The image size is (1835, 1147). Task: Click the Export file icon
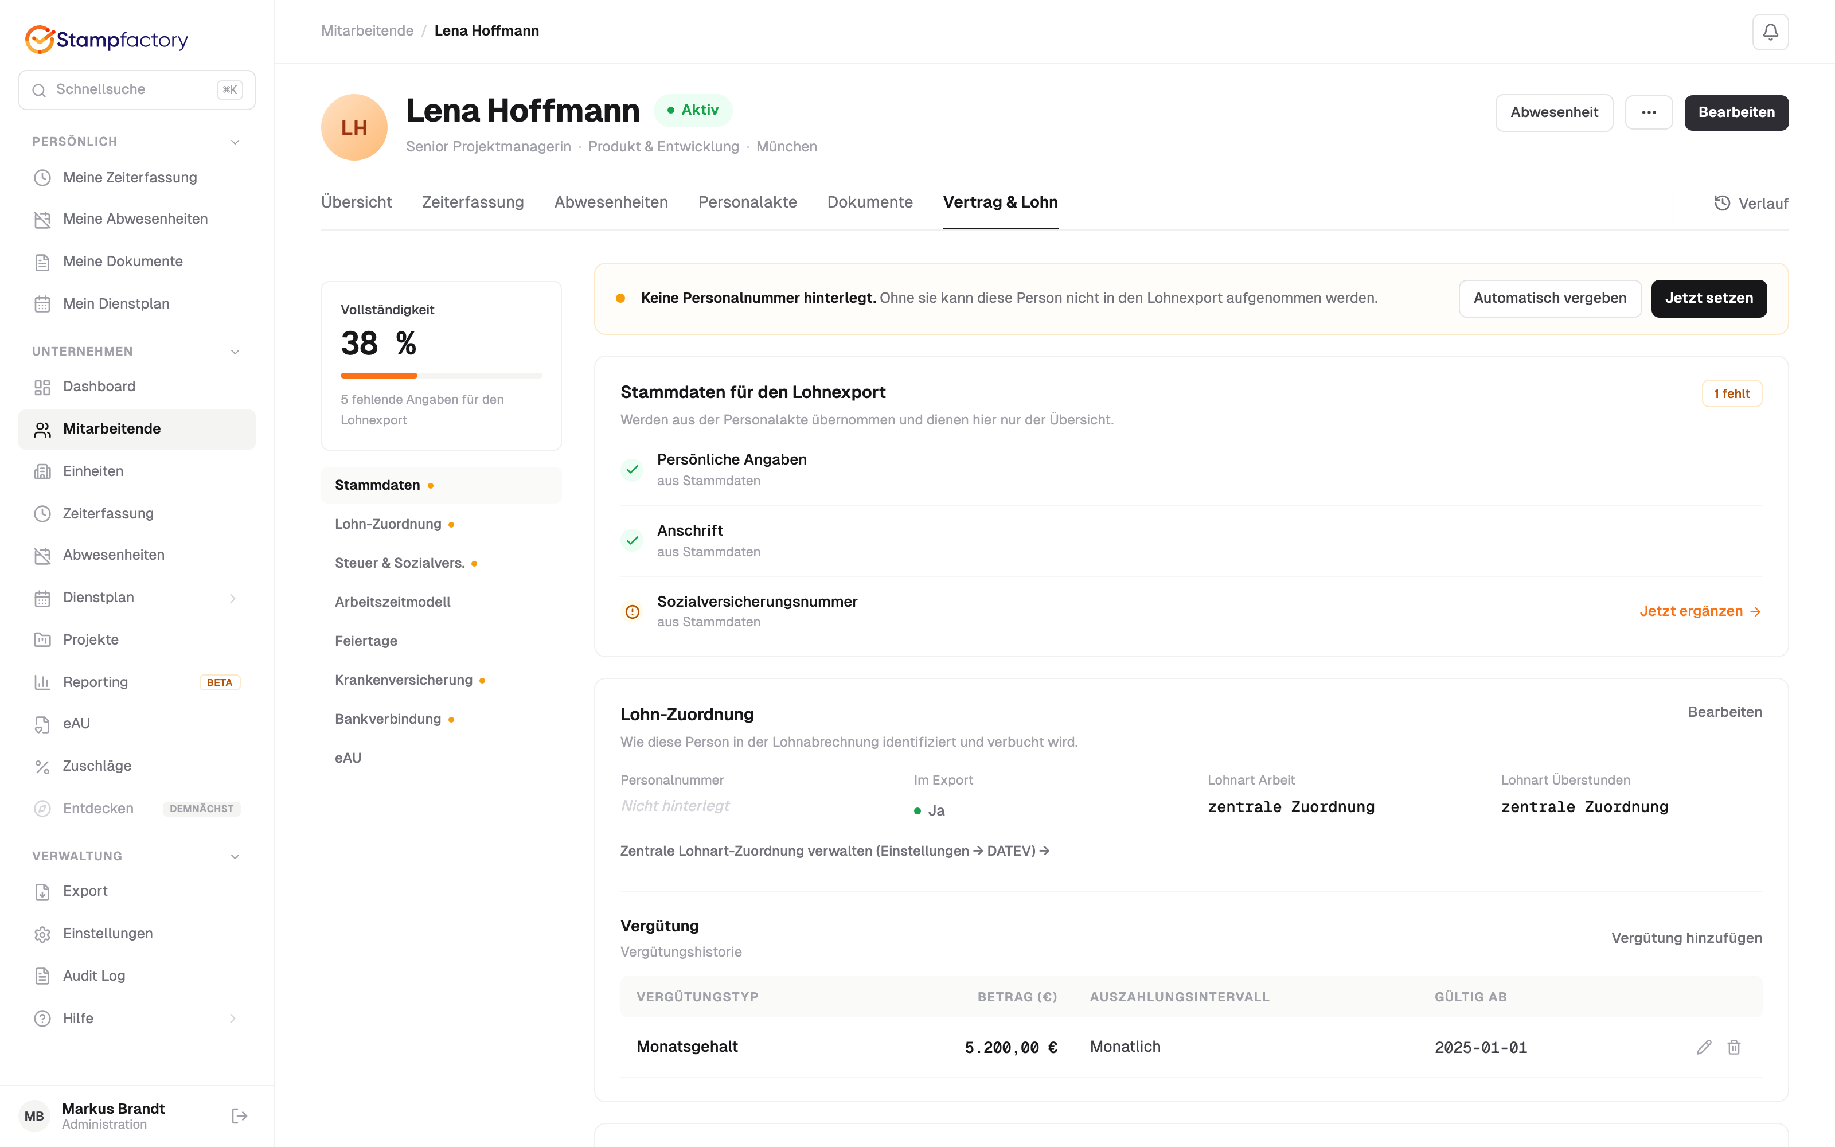coord(42,892)
